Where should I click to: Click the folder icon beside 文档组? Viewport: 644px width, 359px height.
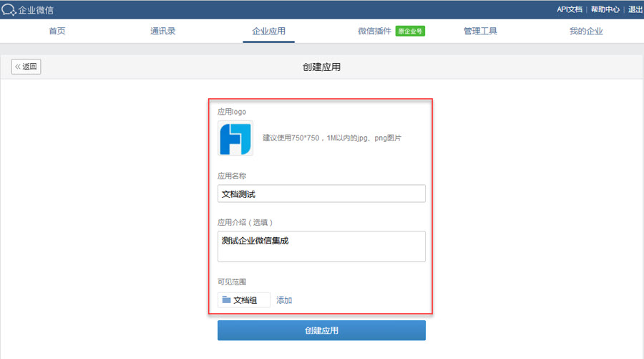tap(226, 300)
